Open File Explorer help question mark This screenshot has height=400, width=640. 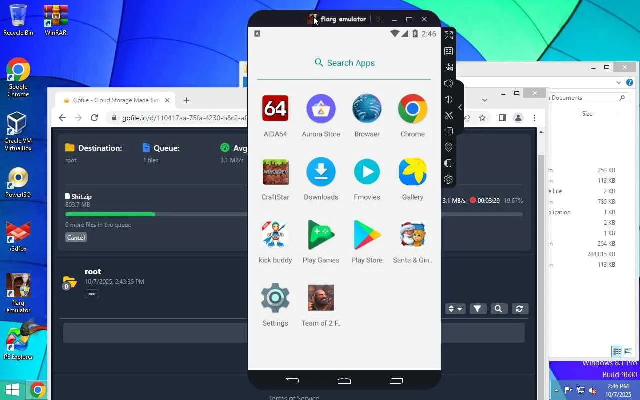[x=630, y=82]
